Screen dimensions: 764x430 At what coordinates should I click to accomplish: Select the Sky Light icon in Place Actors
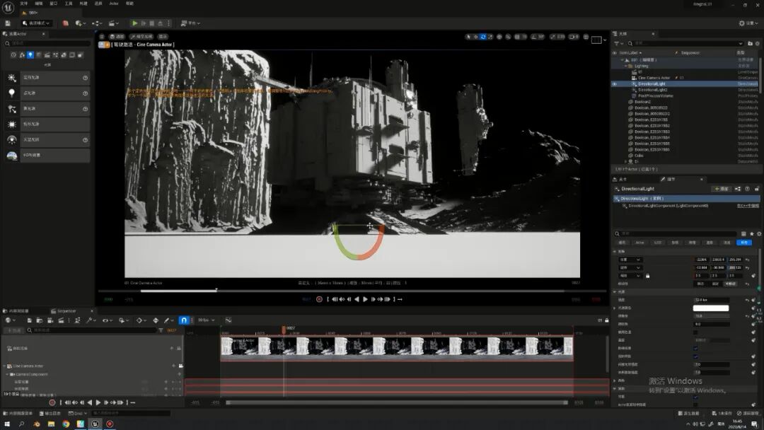tap(12, 140)
